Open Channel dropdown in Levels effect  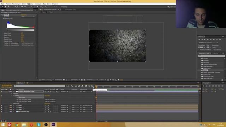pyautogui.click(x=28, y=17)
